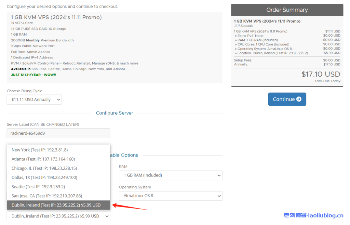
Task: Select San Jose, CA location option
Action: [46, 196]
